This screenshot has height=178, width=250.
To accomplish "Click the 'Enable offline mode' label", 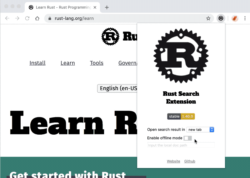I will (165, 138).
